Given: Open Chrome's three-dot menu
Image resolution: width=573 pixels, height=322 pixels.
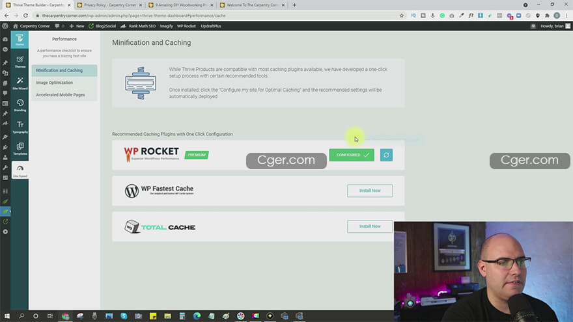Looking at the screenshot, I should (566, 16).
